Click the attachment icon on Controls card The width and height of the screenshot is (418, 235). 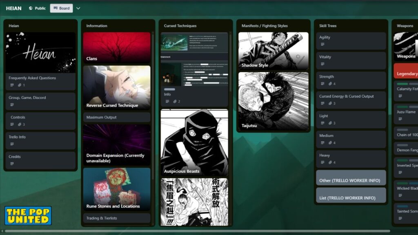[20, 124]
